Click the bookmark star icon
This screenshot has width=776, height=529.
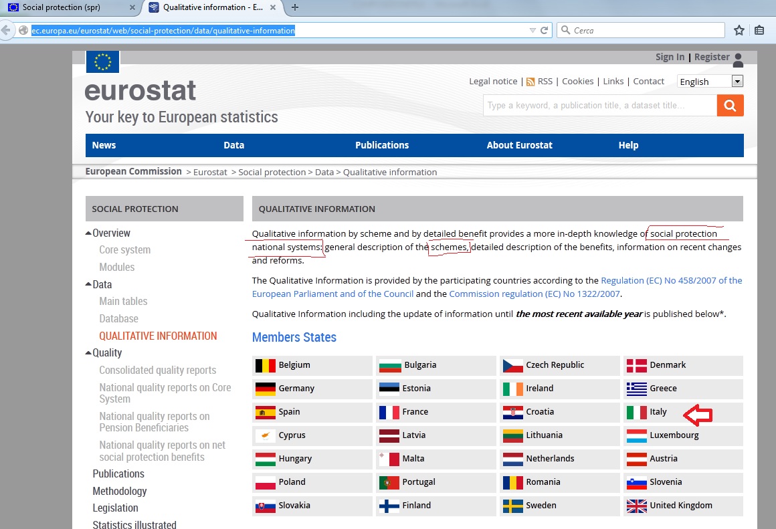(x=739, y=30)
